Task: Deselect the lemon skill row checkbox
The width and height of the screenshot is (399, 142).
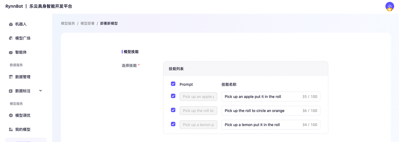Action: (x=173, y=124)
